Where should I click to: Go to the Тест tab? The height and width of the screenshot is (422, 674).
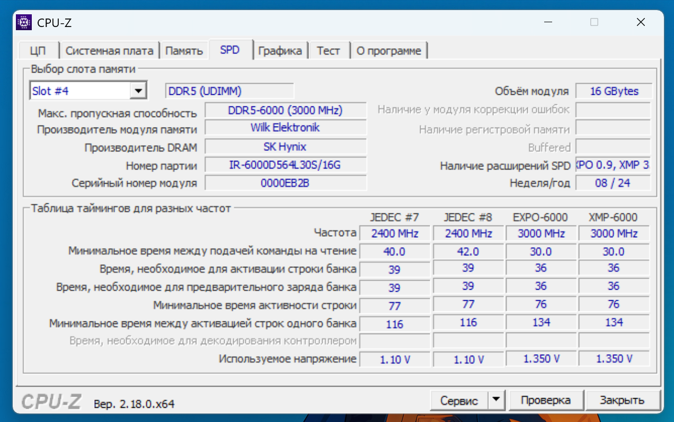[x=329, y=51]
